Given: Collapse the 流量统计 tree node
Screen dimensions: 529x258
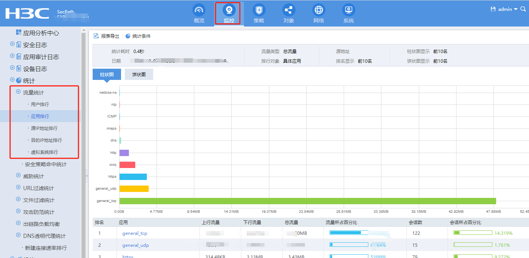Looking at the screenshot, I should click(18, 92).
